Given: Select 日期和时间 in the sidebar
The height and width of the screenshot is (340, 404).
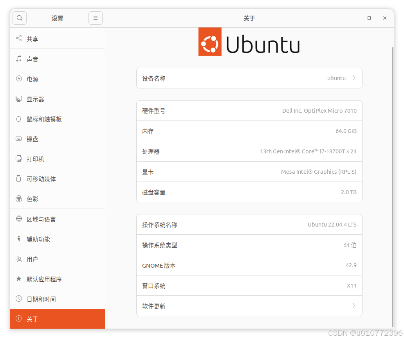Looking at the screenshot, I should (58, 299).
